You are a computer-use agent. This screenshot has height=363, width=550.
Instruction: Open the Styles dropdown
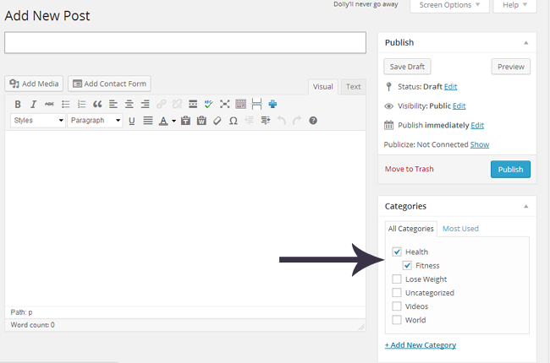pyautogui.click(x=38, y=121)
